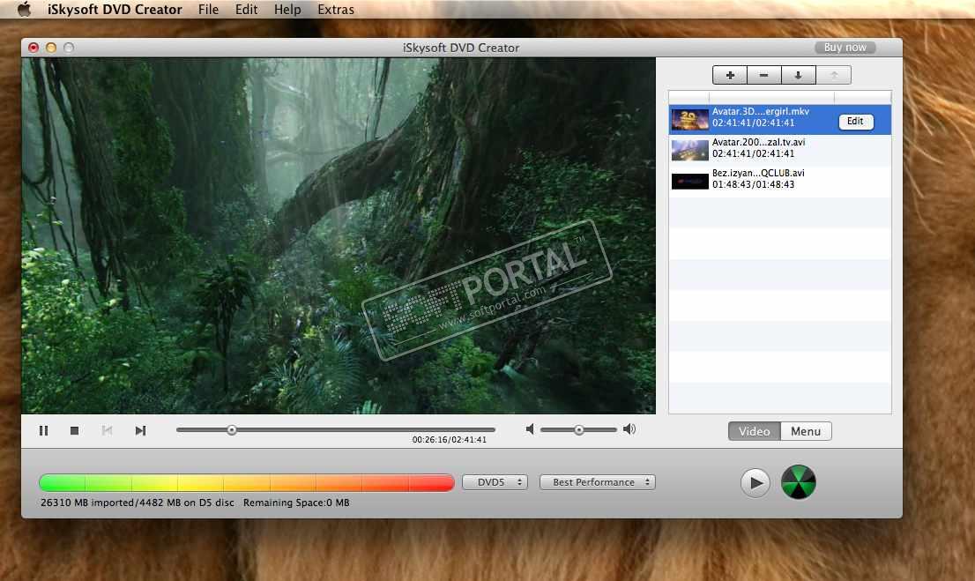Click the Buy now button
The width and height of the screenshot is (975, 581).
tap(845, 48)
